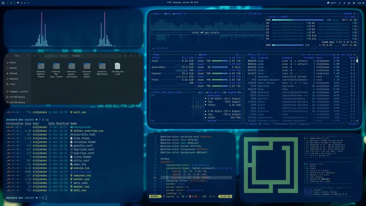Create new folder with toolbar icon
The height and width of the screenshot is (206, 366).
point(125,56)
